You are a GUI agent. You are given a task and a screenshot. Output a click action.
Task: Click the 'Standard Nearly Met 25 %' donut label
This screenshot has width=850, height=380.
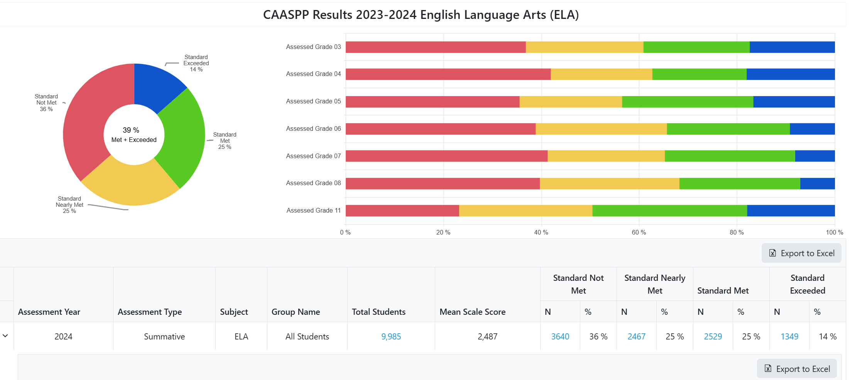pyautogui.click(x=69, y=205)
